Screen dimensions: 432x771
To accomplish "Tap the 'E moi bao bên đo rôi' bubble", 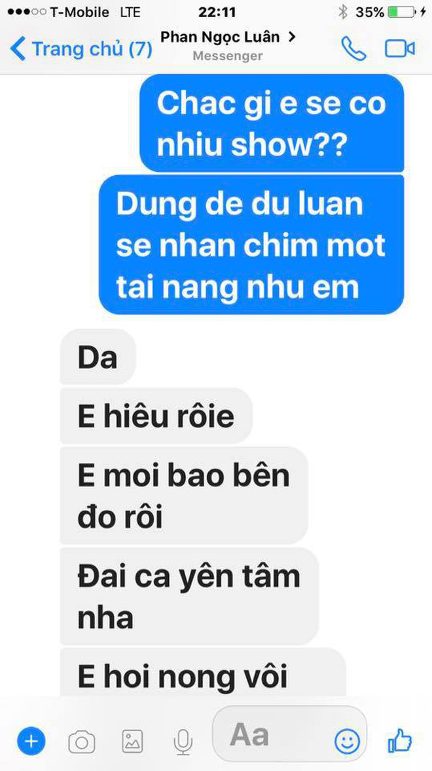I will (x=183, y=496).
